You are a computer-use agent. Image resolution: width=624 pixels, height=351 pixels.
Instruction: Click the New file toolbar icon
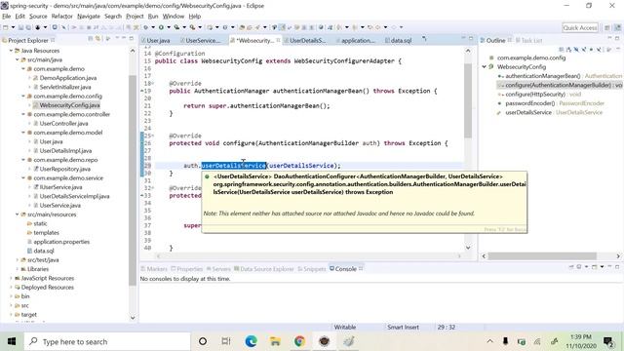5,27
